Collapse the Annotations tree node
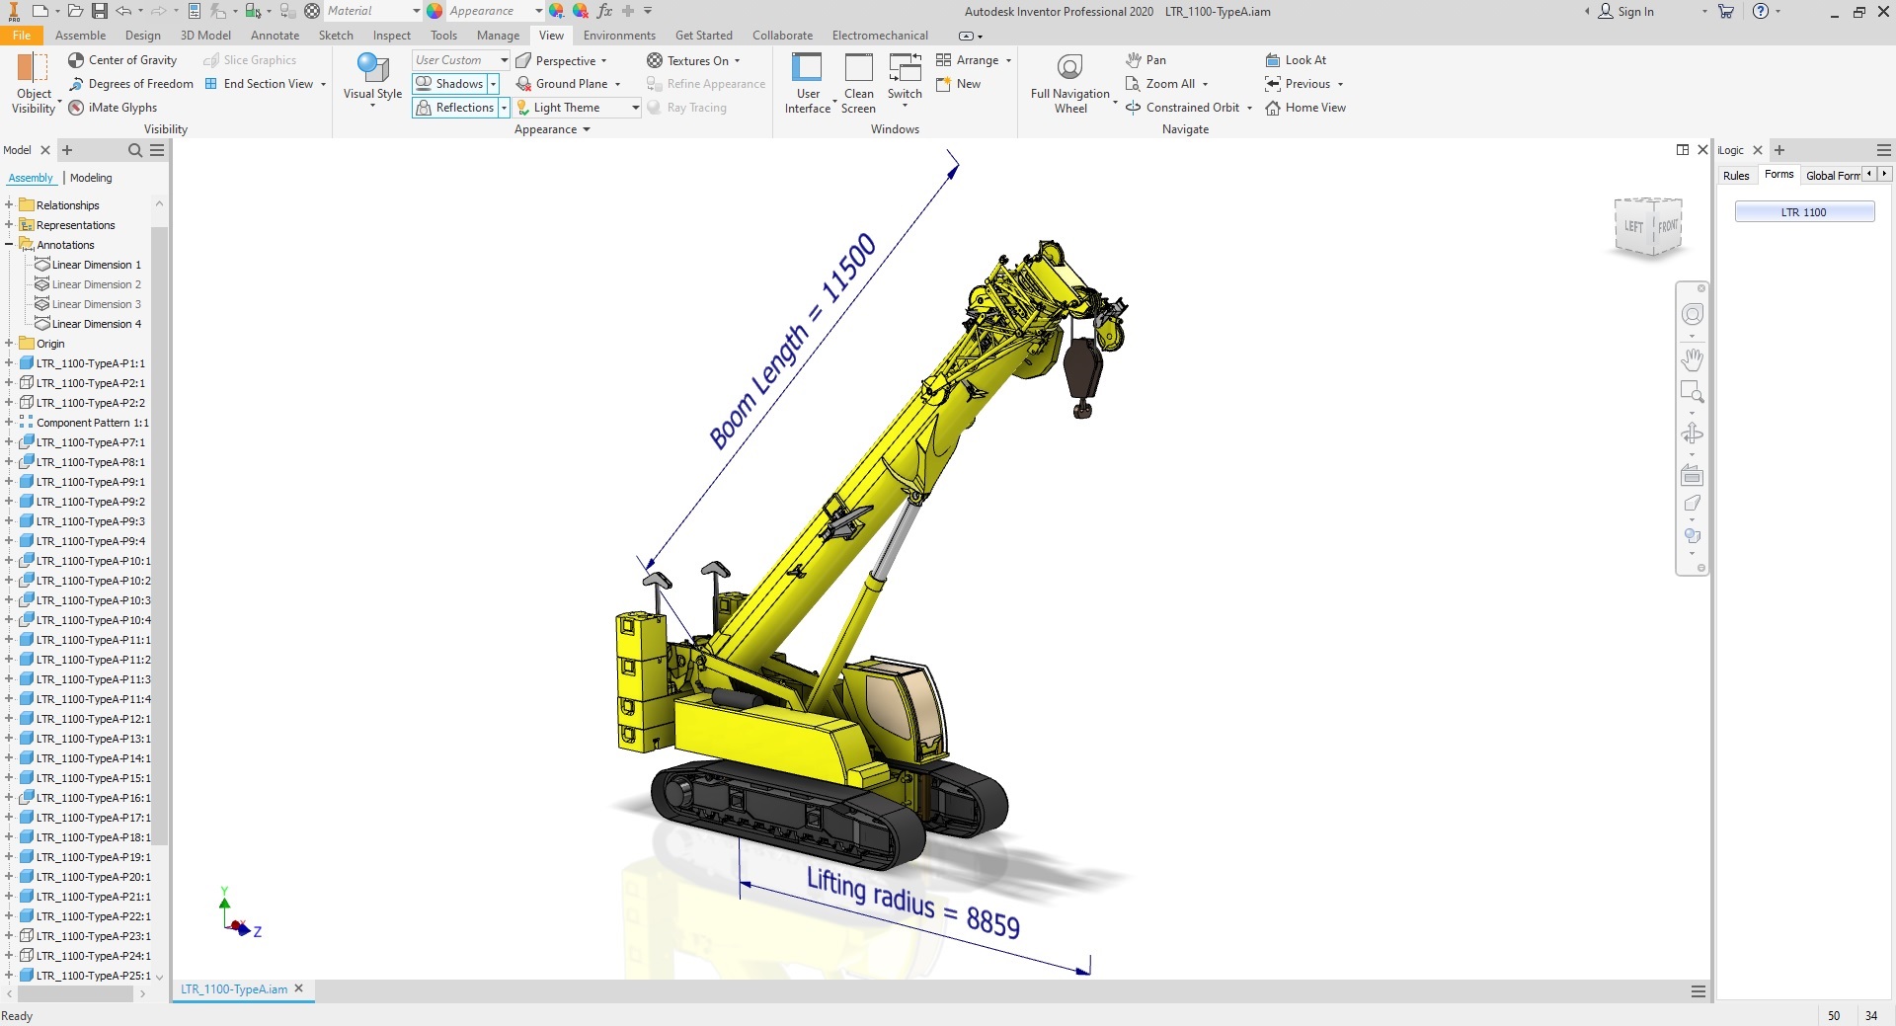The image size is (1896, 1026). coord(9,245)
